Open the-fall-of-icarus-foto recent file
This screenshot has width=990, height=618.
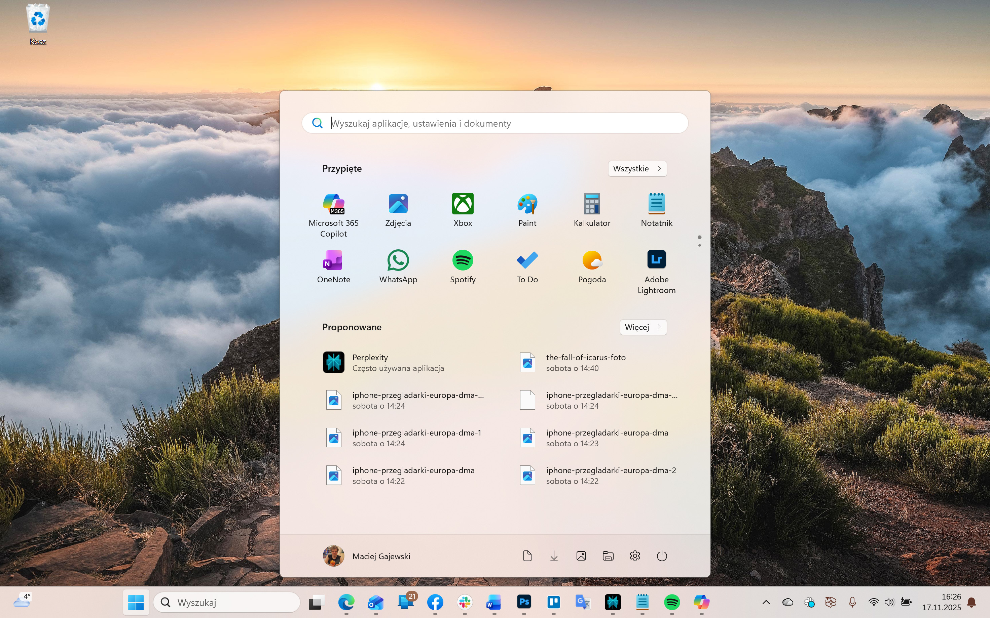point(585,363)
